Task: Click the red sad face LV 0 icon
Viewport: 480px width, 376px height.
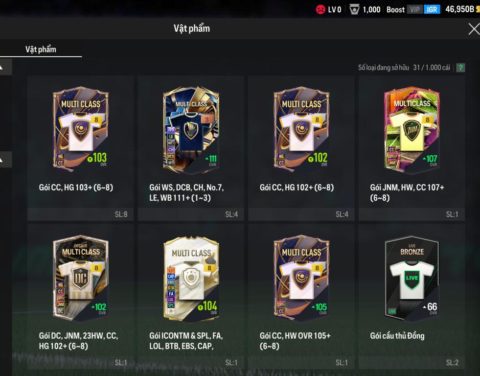Action: click(320, 9)
